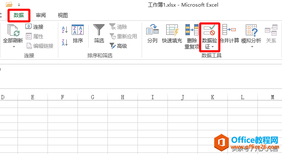Expand Quick Access Toolbar customize arrow
Viewport: 282px width, 154px height.
pyautogui.click(x=19, y=5)
